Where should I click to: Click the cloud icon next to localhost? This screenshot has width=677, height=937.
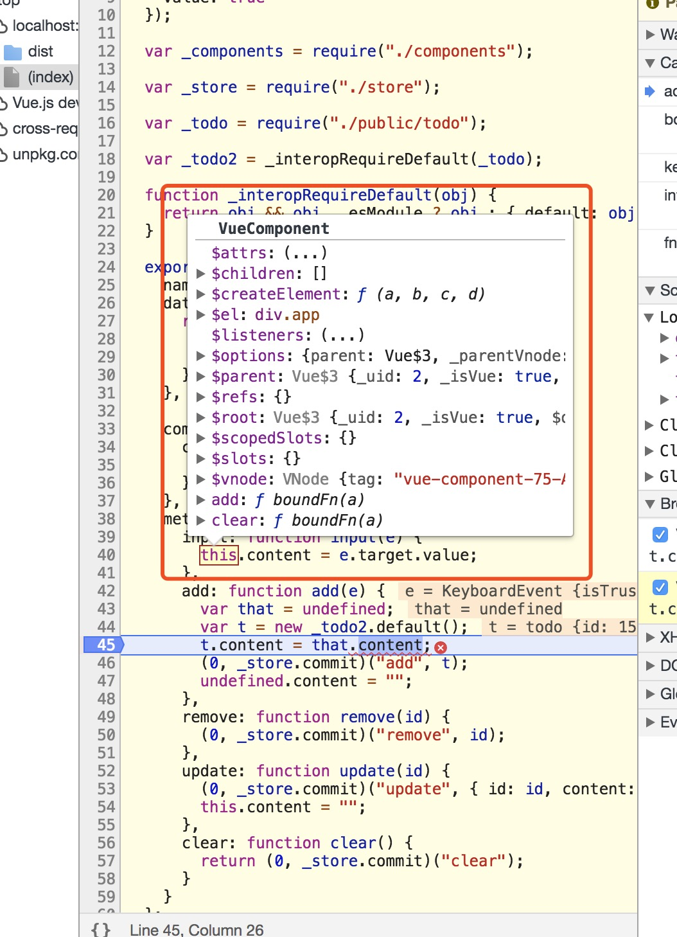pyautogui.click(x=3, y=26)
